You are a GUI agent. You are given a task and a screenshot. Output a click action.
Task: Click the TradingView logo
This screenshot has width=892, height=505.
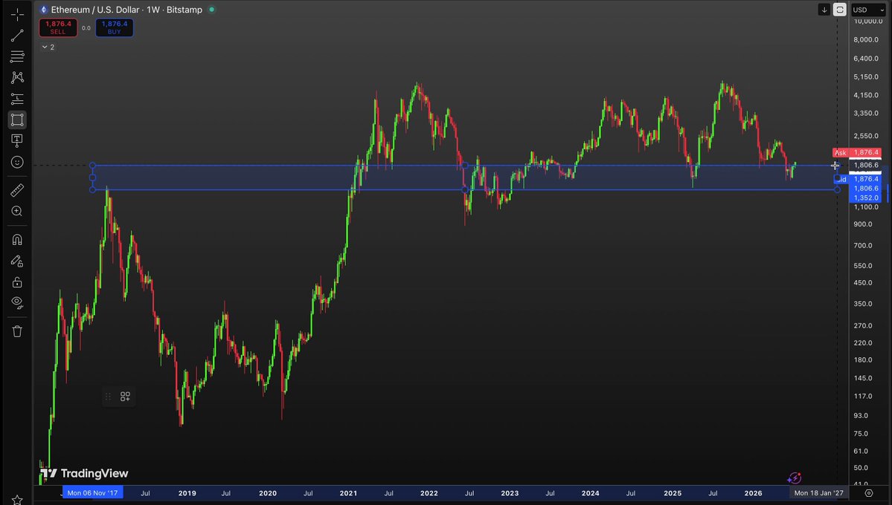(84, 474)
